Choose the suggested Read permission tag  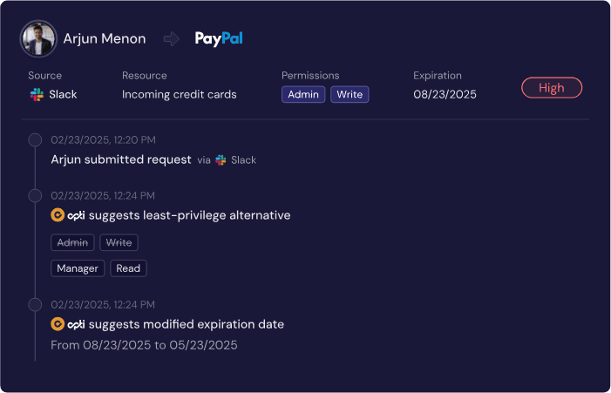point(128,268)
